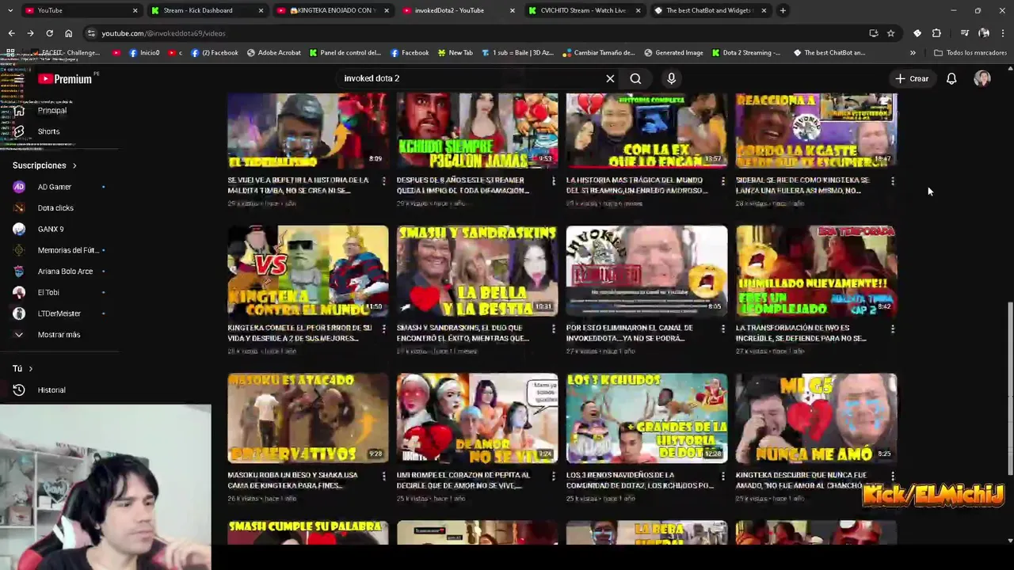Image resolution: width=1014 pixels, height=570 pixels.
Task: Reload the page
Action: (x=49, y=33)
